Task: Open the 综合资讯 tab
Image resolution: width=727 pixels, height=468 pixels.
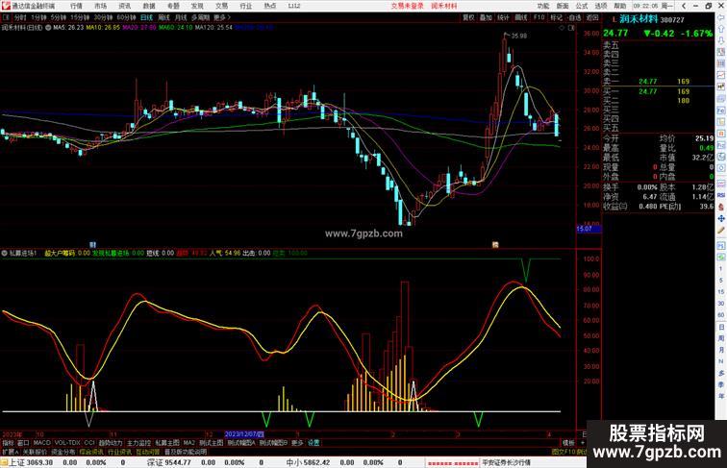Action: point(91,452)
